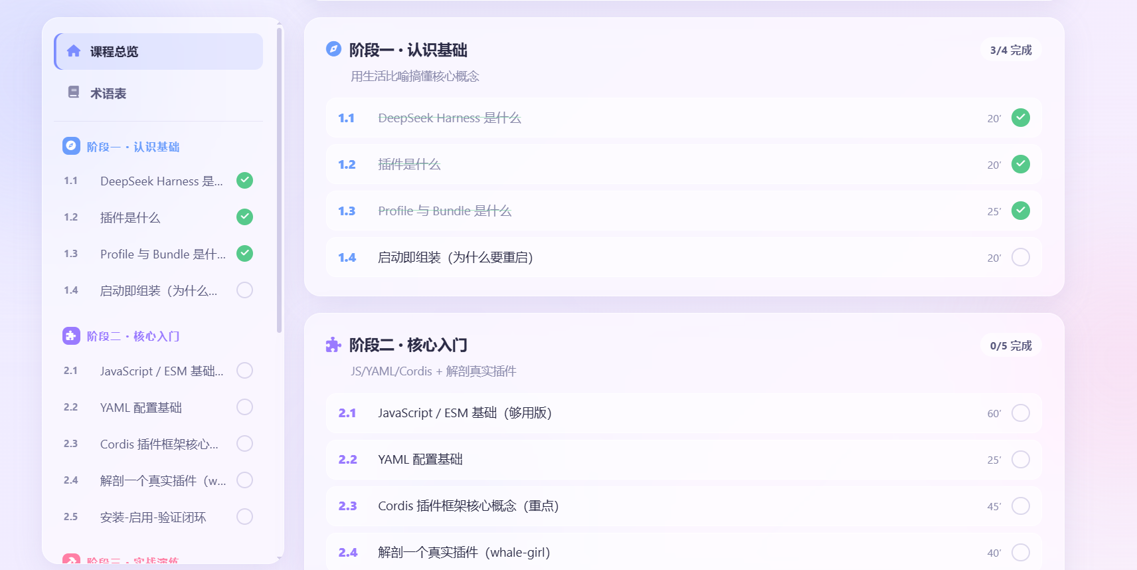
Task: Click the home icon beside 课程总览
Action: pyautogui.click(x=74, y=51)
